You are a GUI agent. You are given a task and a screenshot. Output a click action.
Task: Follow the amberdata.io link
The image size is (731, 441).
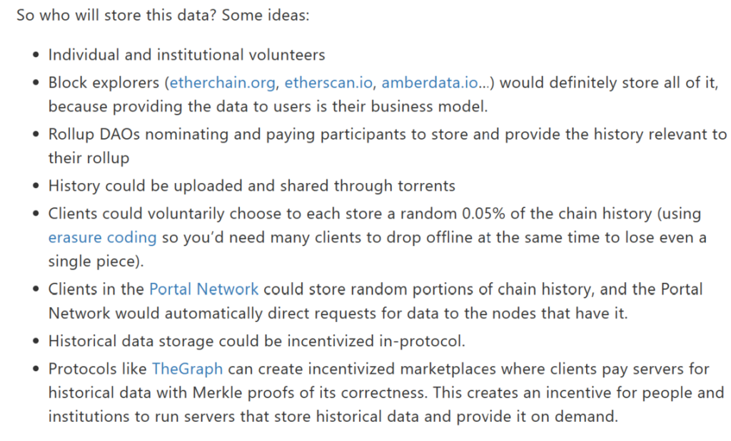coord(429,83)
